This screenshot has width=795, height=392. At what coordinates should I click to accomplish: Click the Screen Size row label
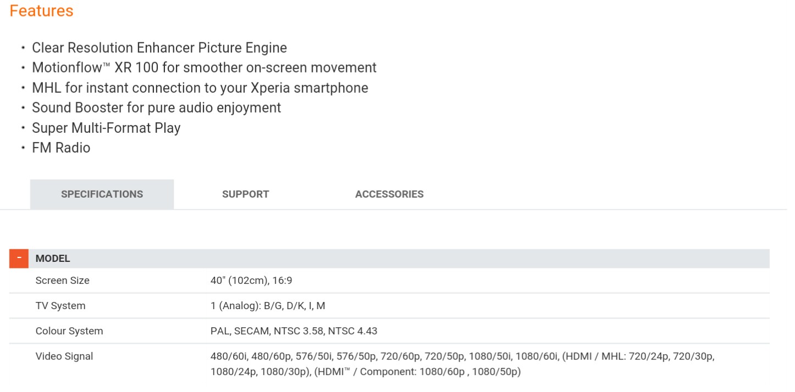[x=62, y=281]
